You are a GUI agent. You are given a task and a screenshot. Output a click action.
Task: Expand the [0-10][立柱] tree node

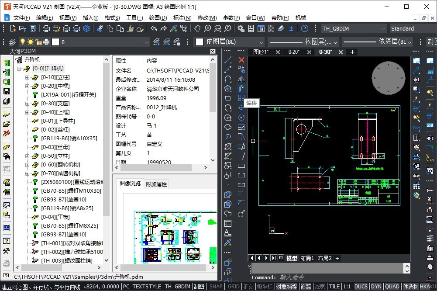pyautogui.click(x=27, y=77)
